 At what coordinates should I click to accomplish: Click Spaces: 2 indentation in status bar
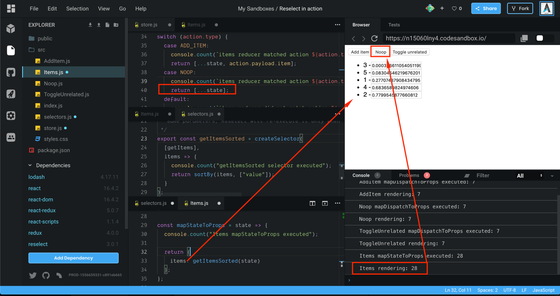tap(487, 290)
